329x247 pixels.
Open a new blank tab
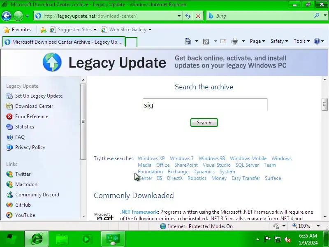(131, 42)
